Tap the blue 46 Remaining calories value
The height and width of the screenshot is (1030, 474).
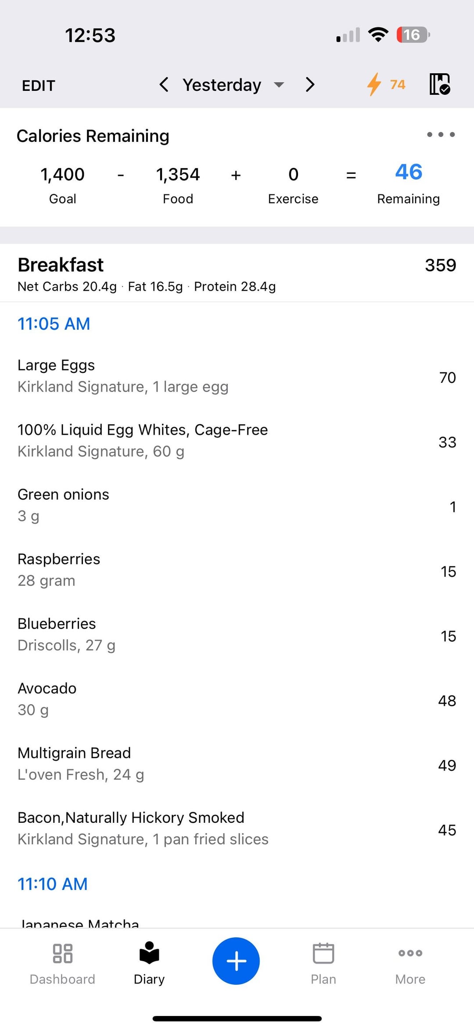click(408, 172)
